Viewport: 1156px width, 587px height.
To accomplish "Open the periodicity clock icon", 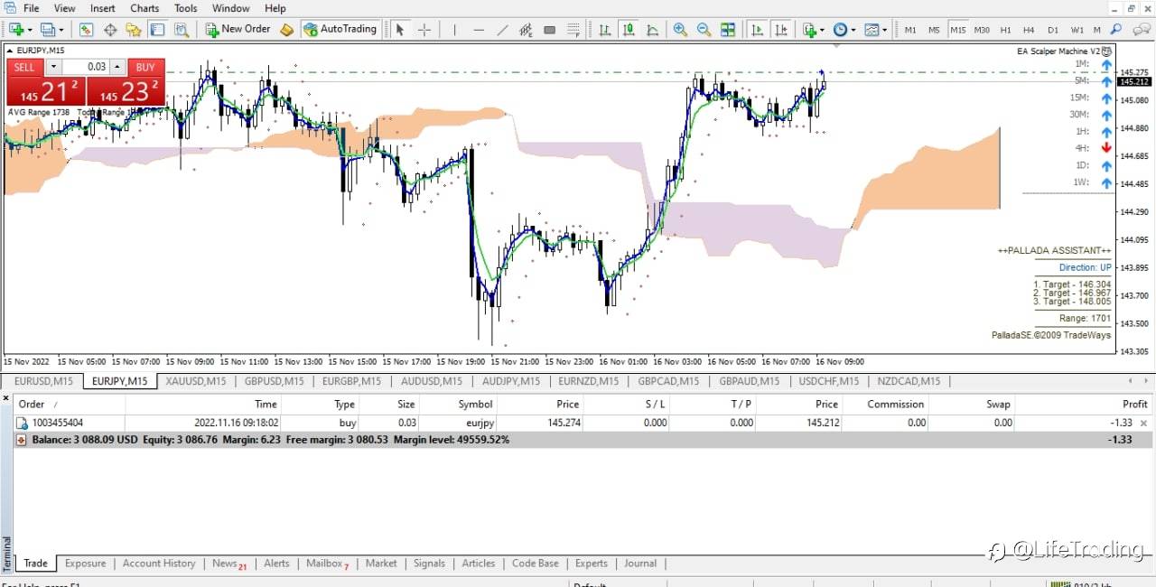I will 840,30.
